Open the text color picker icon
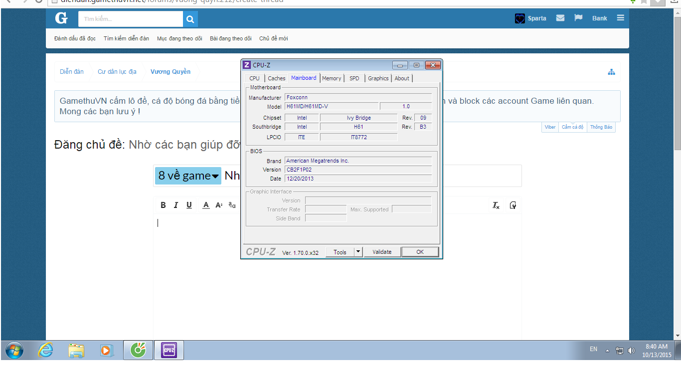The height and width of the screenshot is (383, 681). click(206, 205)
